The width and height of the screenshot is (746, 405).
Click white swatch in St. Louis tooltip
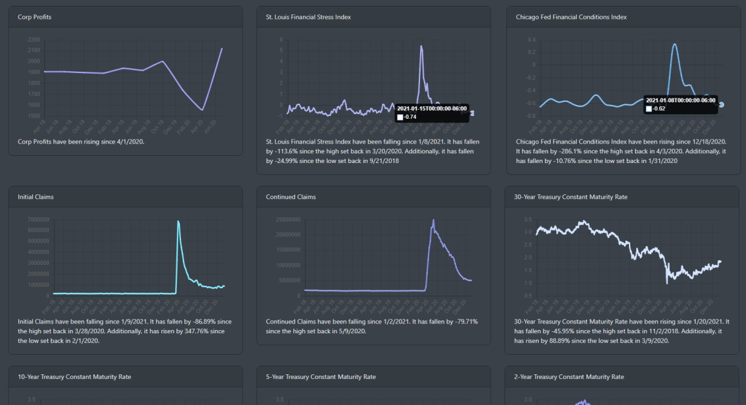tap(400, 117)
